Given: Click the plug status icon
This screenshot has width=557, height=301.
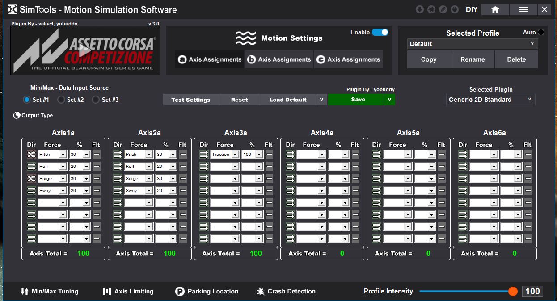Looking at the screenshot, I should tap(454, 9).
